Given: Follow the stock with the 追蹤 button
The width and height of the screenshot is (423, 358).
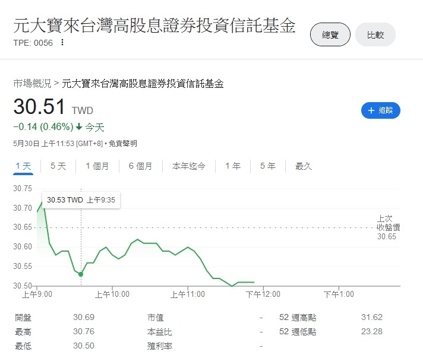Looking at the screenshot, I should (x=381, y=110).
